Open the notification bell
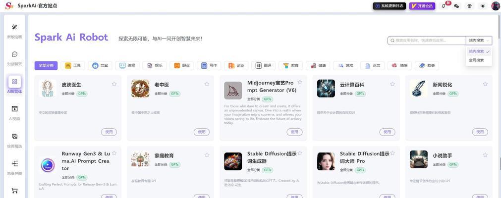 click(x=444, y=6)
